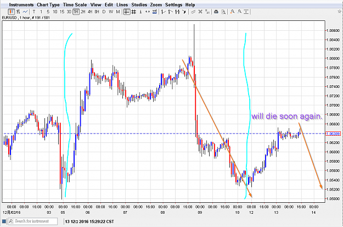Viewport: 343px width, 227px height.
Task: Switch to 10 minute time scale
Action: click(55, 12)
